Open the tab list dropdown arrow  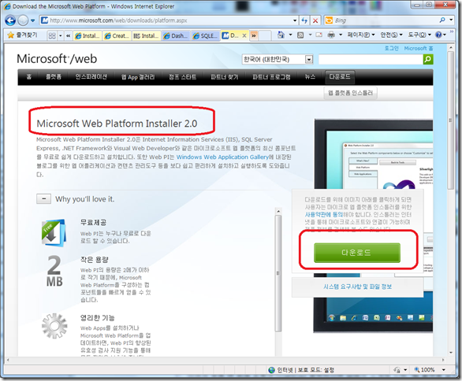(x=61, y=36)
